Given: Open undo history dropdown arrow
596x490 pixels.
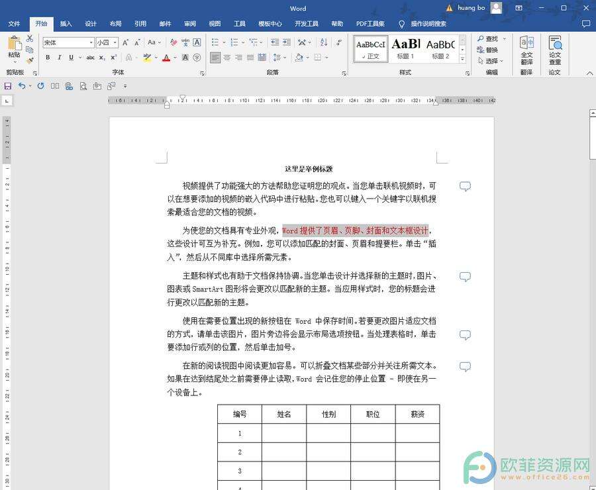Looking at the screenshot, I should 30,86.
